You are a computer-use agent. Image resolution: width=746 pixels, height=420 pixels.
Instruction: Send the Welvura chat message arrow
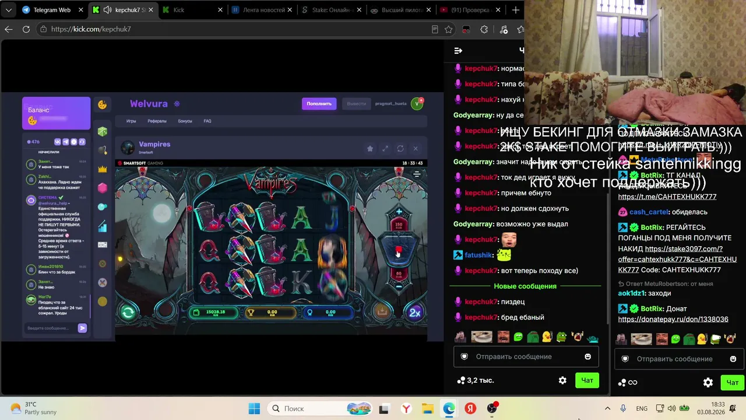click(82, 328)
